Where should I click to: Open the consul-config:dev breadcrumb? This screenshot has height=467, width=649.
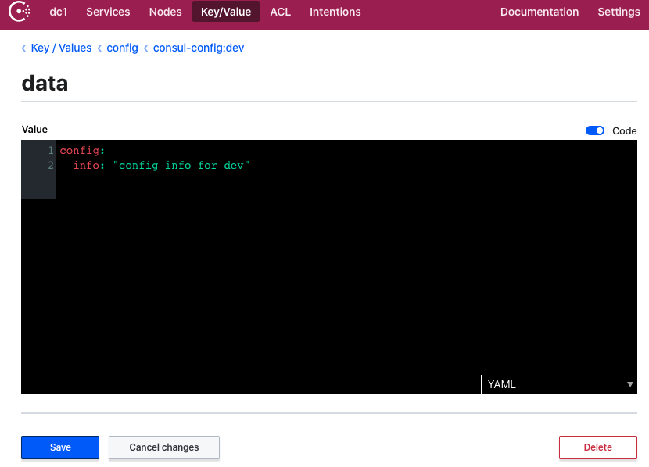(199, 48)
